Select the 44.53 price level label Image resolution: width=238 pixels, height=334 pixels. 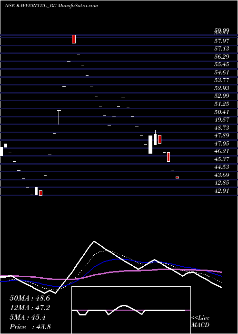pos(222,167)
